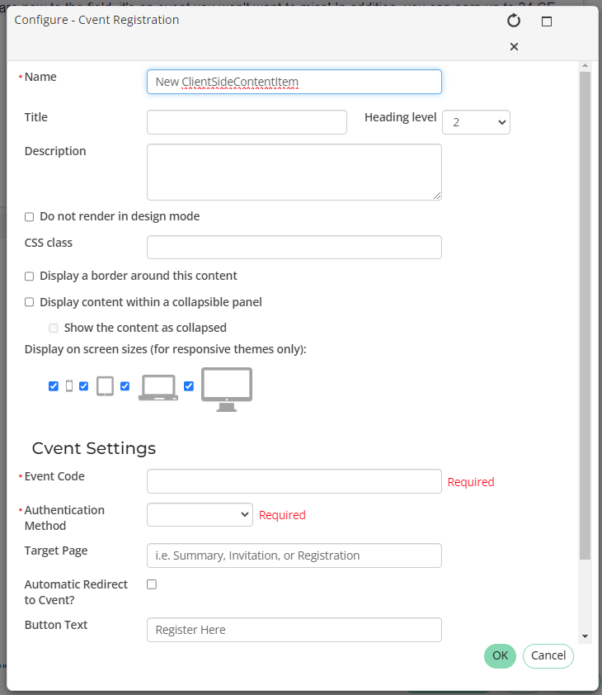Viewport: 602px width, 695px height.
Task: Click the maximize dialog square icon
Action: (x=546, y=21)
